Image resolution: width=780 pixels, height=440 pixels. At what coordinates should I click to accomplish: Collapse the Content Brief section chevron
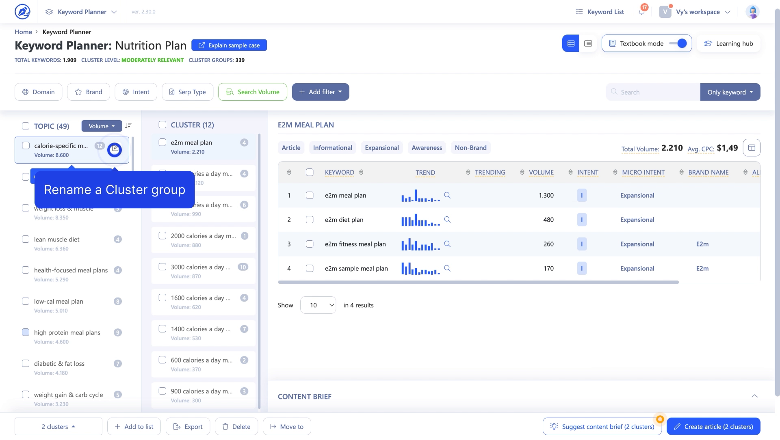pyautogui.click(x=754, y=396)
